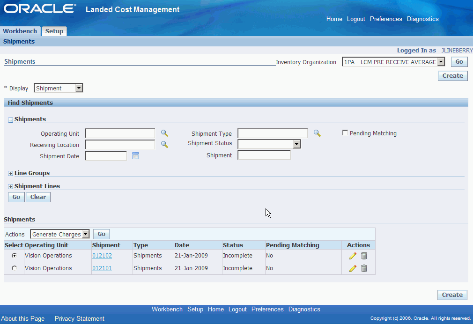The width and height of the screenshot is (473, 324).
Task: Open Operating Unit search lookup icon
Action: 164,133
